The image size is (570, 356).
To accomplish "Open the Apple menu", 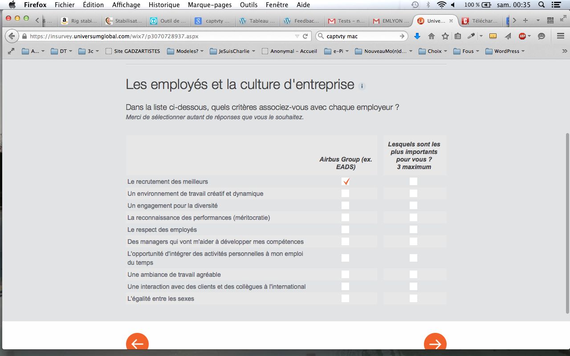I will [x=12, y=5].
